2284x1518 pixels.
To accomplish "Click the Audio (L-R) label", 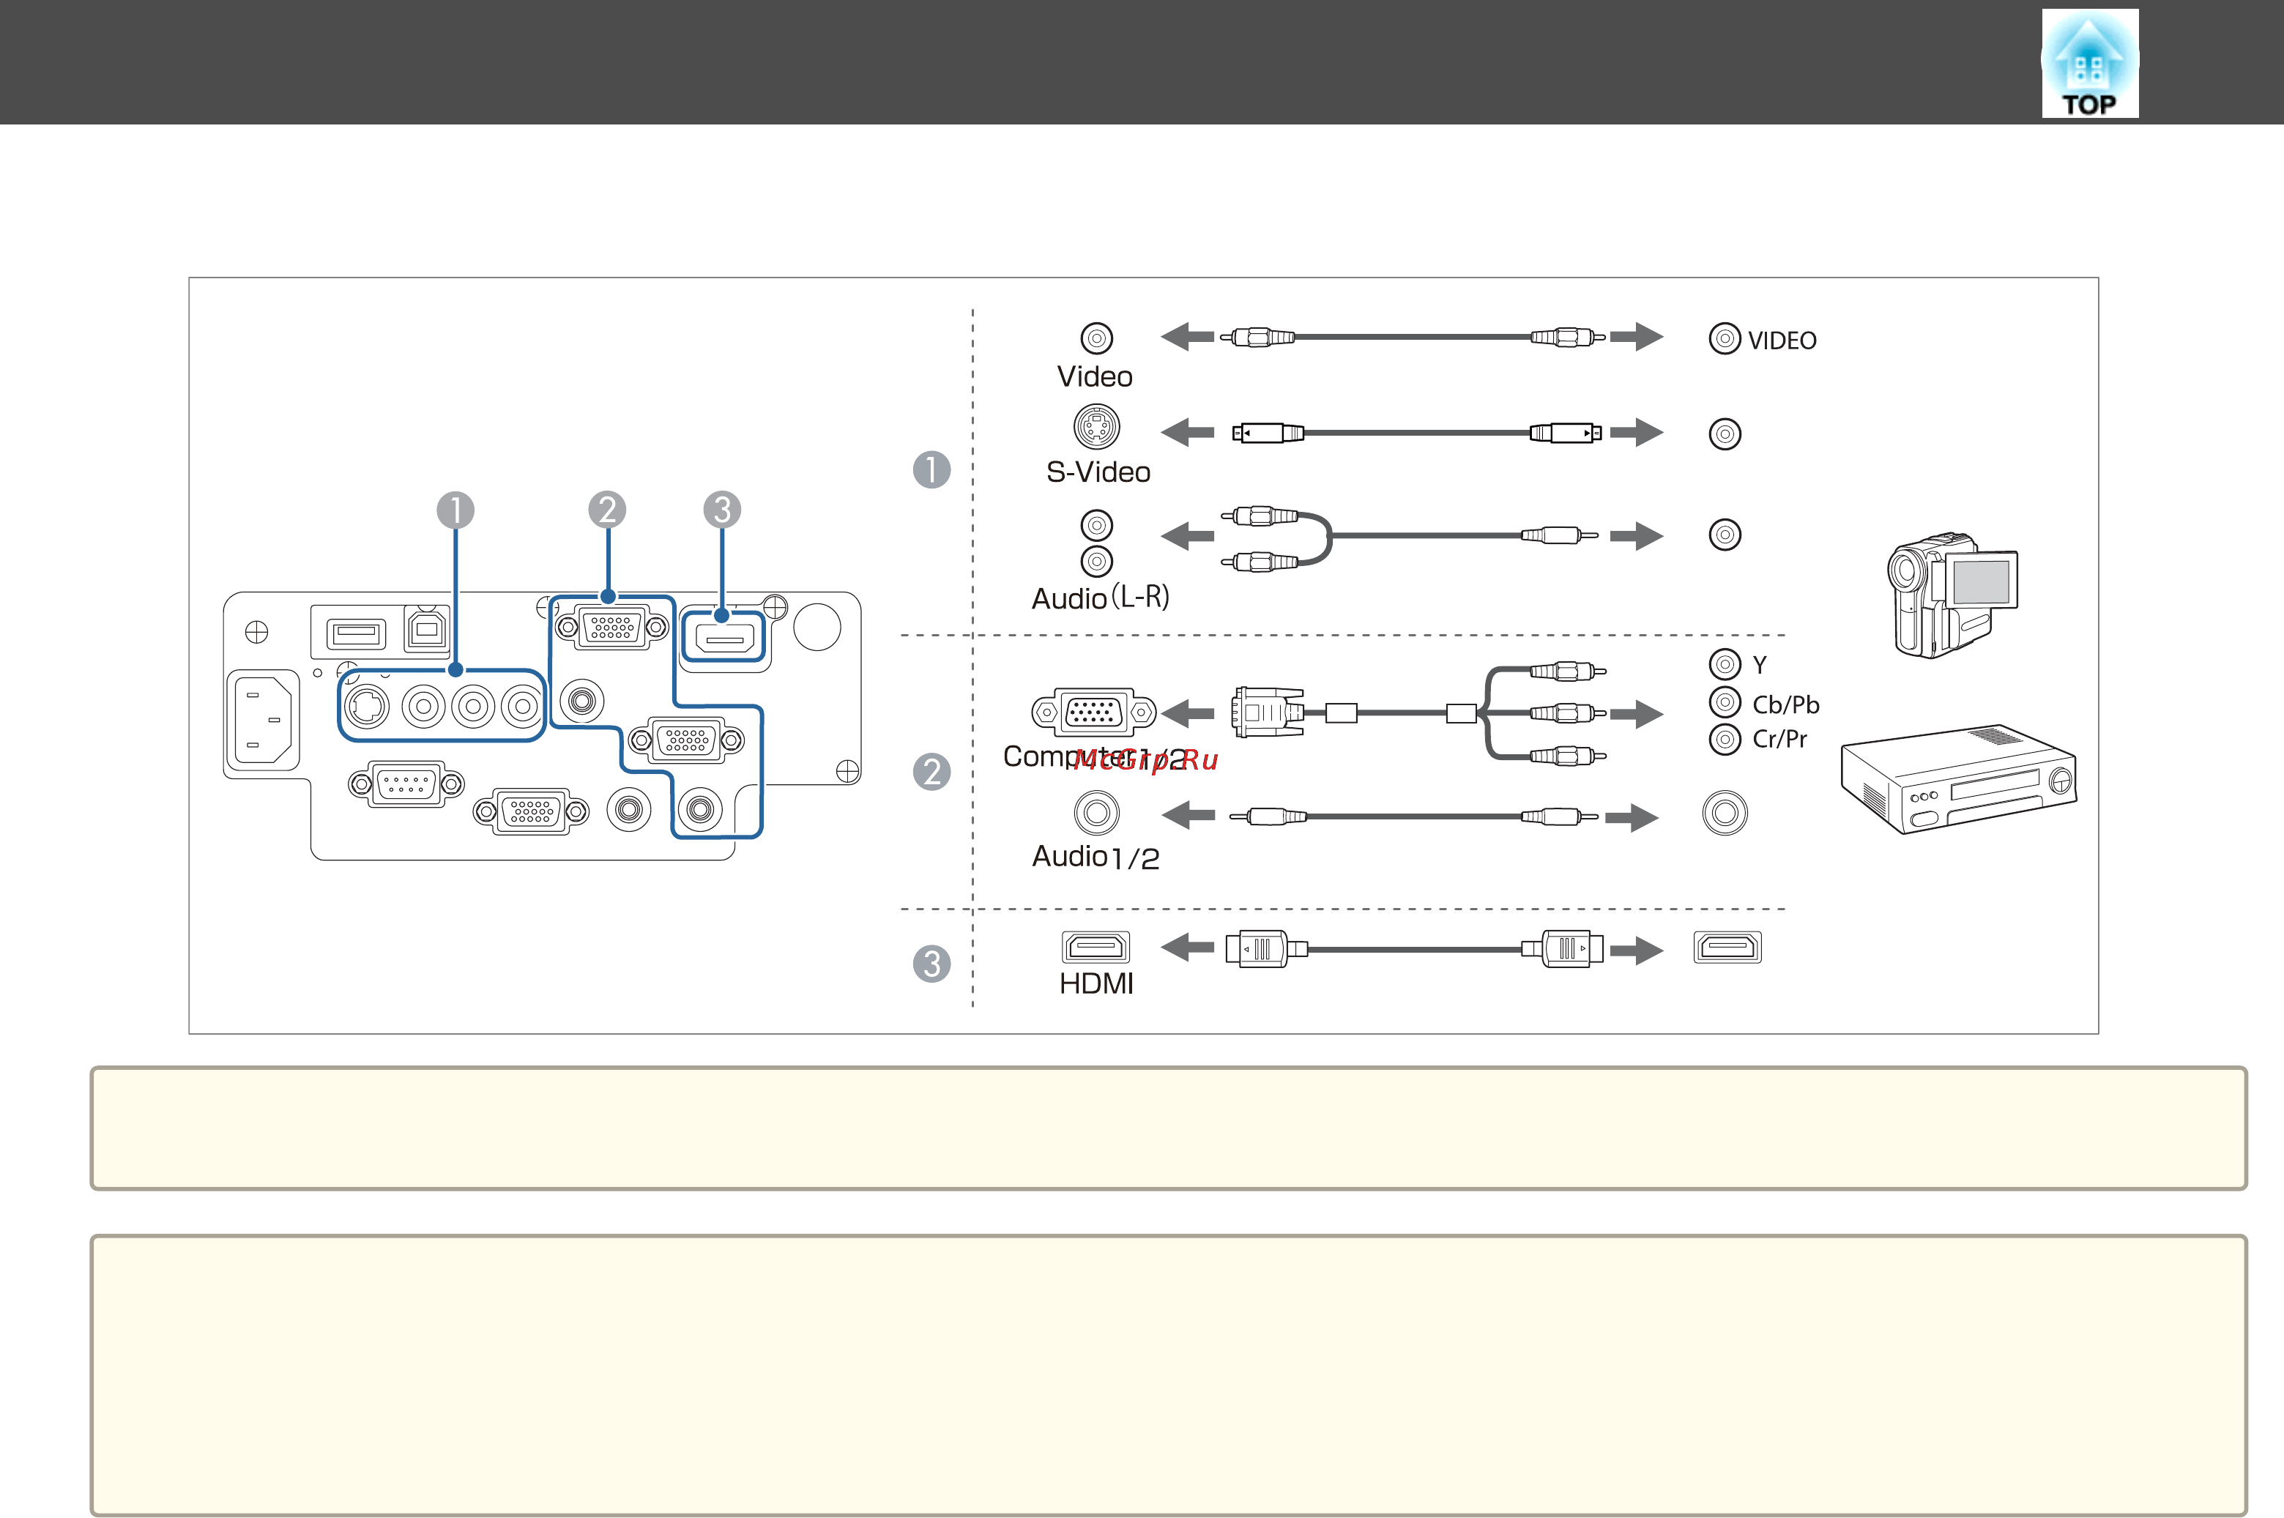I will coord(1101,598).
